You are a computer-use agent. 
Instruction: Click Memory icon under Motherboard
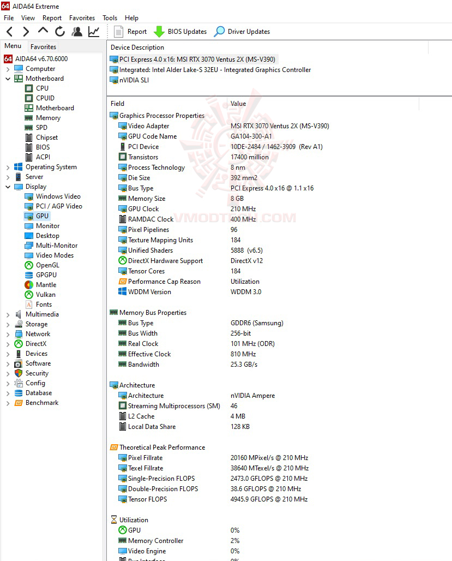coord(29,118)
